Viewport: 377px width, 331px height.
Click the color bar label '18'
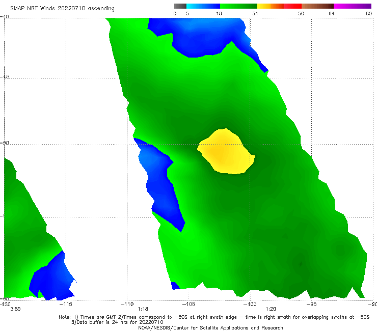(x=219, y=14)
